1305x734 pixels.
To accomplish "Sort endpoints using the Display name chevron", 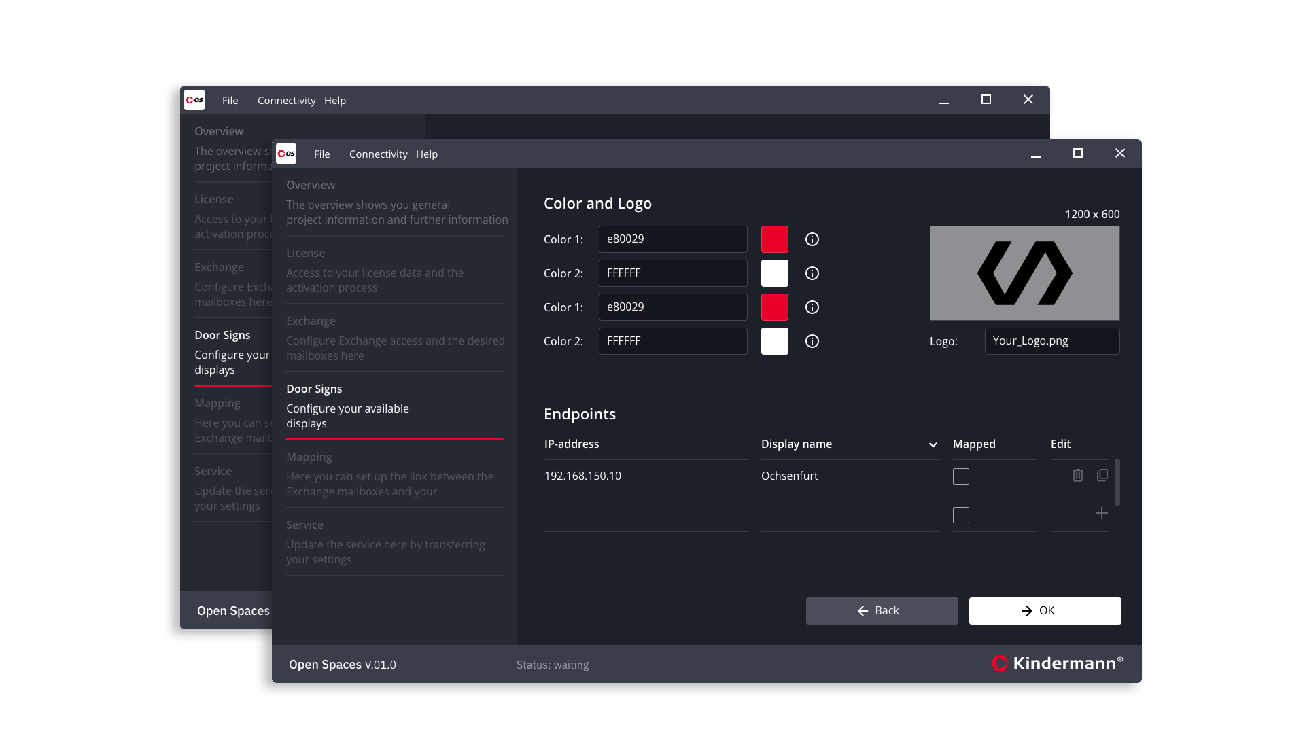I will coord(933,444).
